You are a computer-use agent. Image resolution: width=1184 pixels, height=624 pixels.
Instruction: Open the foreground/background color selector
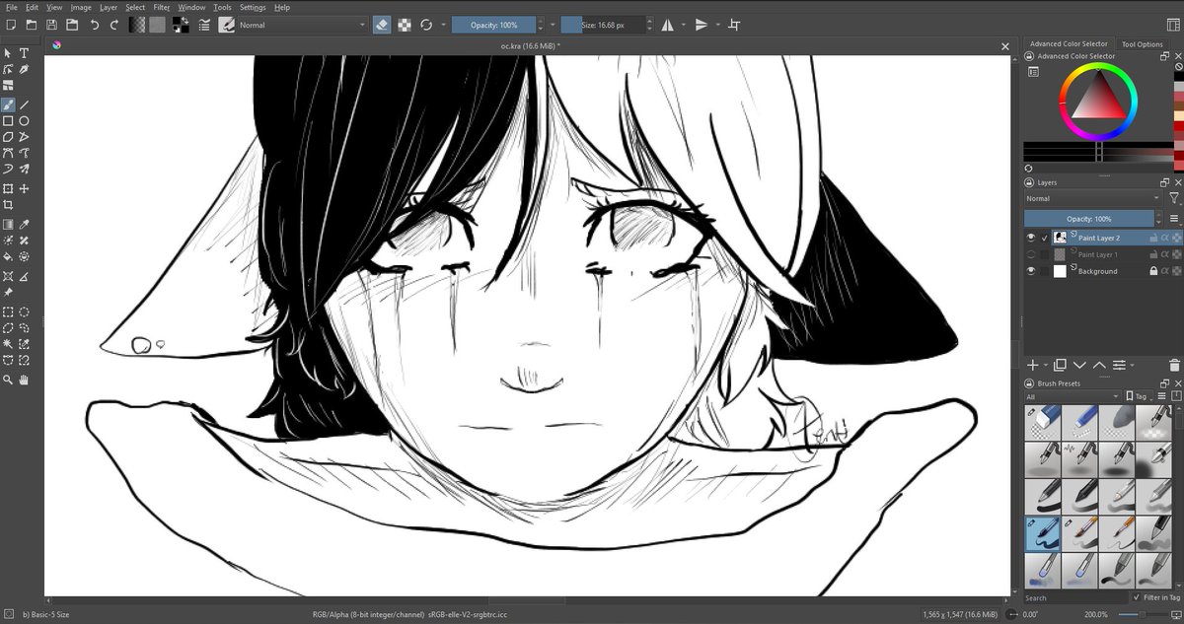(182, 25)
